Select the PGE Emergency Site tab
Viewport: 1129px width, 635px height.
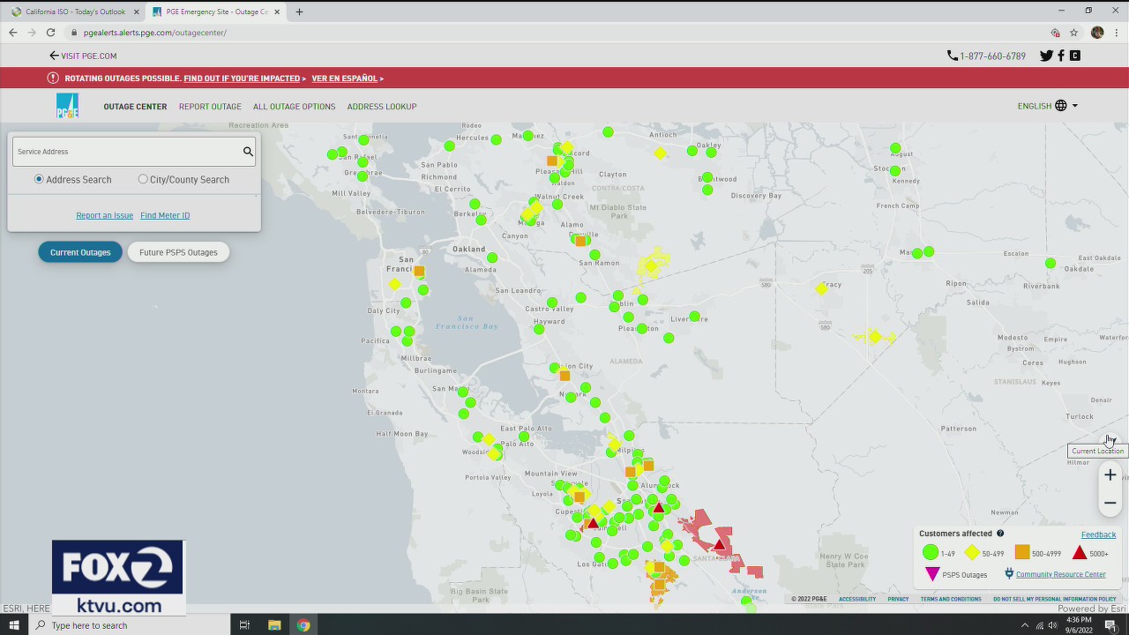[x=215, y=12]
